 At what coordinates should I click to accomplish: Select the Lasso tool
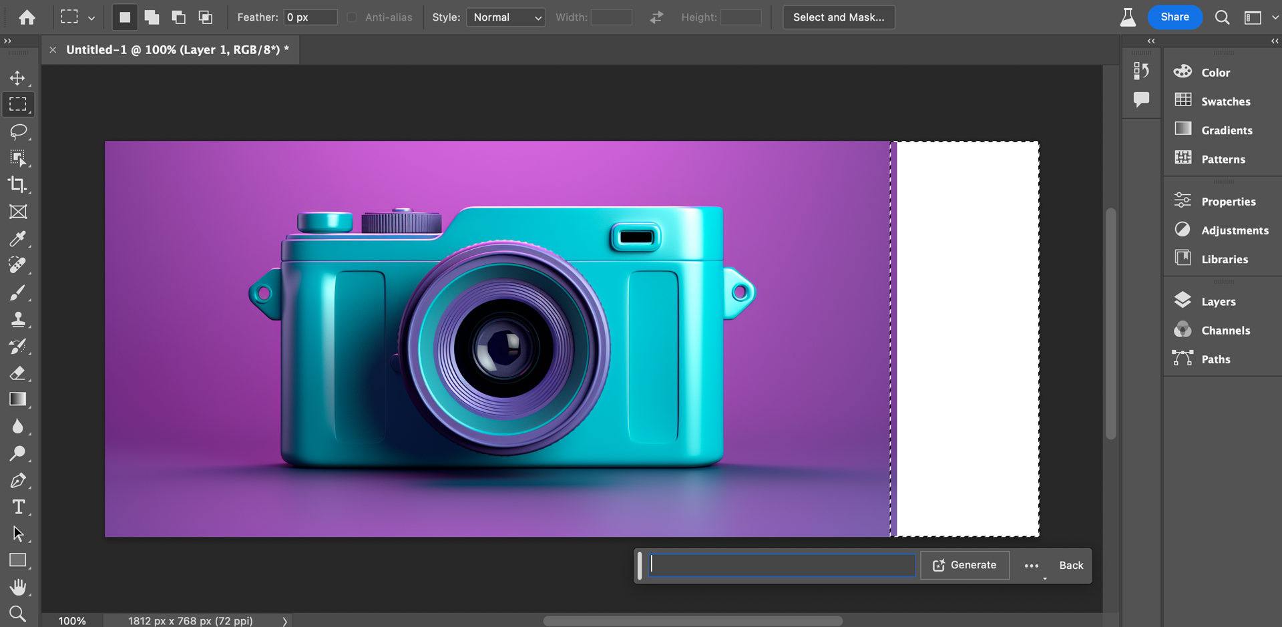pyautogui.click(x=18, y=132)
